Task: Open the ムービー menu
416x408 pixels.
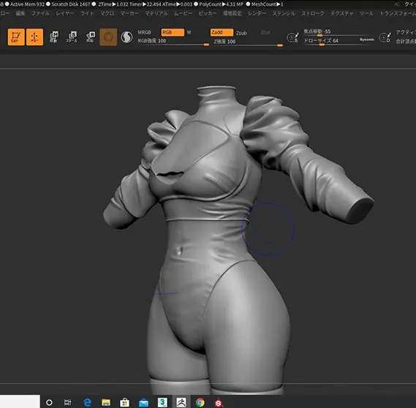Action: click(183, 13)
